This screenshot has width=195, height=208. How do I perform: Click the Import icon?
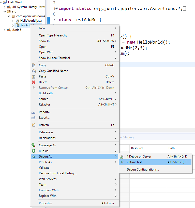(33, 112)
